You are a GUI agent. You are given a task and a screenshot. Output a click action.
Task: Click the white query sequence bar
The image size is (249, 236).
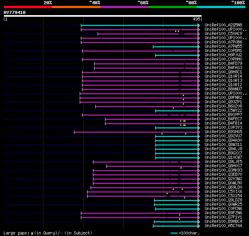(x=103, y=16)
